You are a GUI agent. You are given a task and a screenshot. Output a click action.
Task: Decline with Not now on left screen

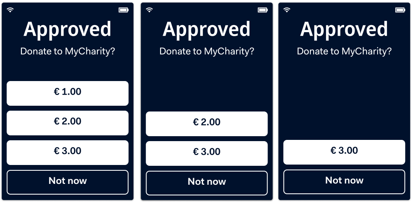pos(68,182)
